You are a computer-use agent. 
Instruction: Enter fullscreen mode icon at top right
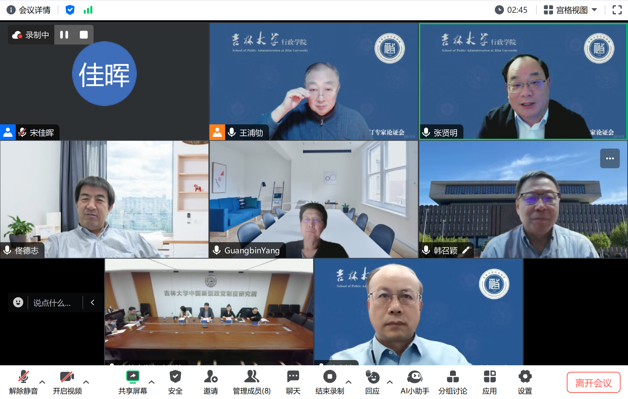(x=617, y=10)
